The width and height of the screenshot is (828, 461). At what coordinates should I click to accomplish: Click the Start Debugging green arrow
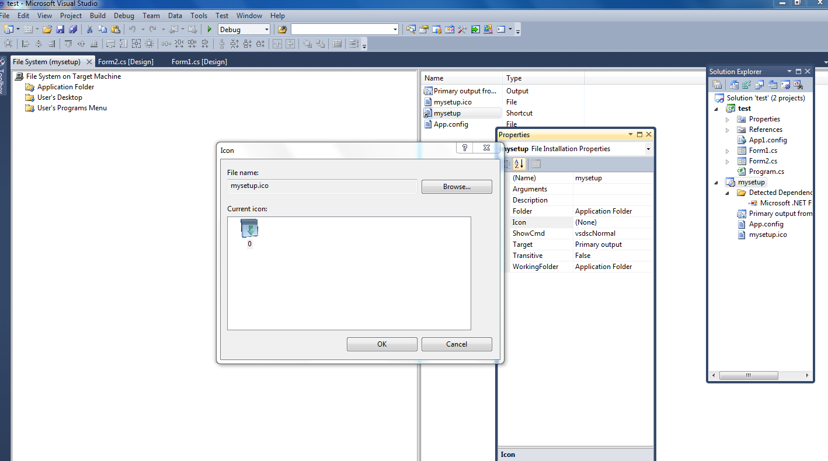tap(210, 29)
